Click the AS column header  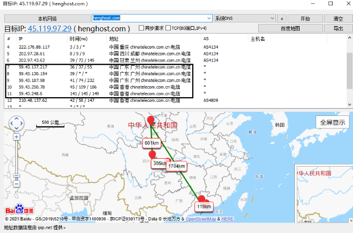tap(225, 39)
